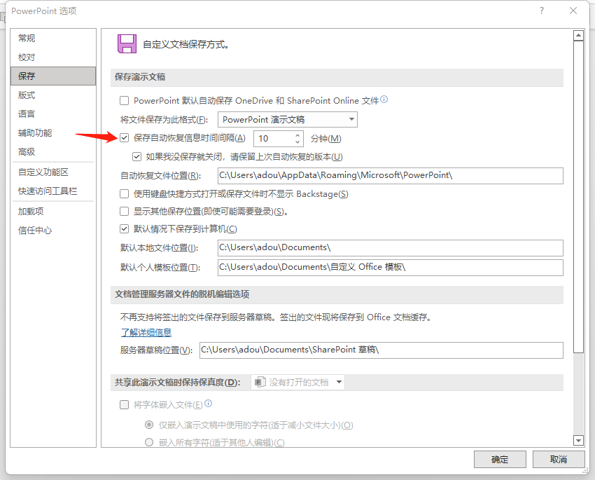Open the 了解详细信息 link

[x=146, y=333]
